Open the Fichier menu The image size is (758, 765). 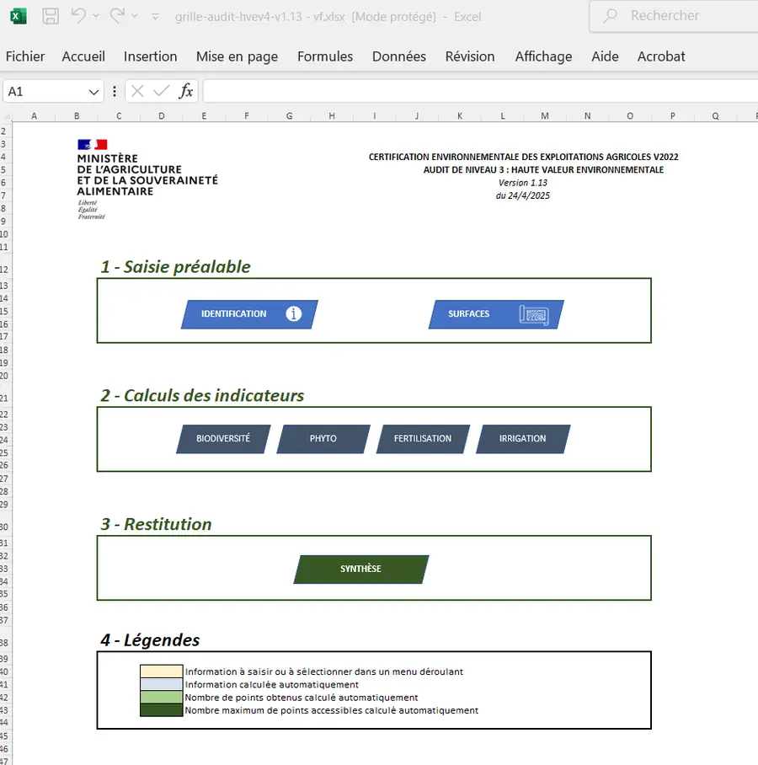point(25,56)
